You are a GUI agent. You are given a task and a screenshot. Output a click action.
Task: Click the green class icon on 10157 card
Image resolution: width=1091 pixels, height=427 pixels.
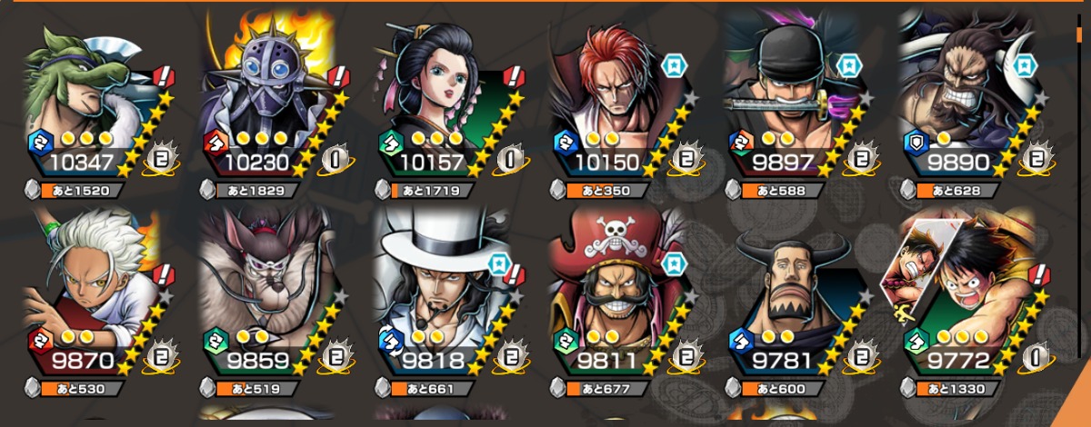pos(390,141)
